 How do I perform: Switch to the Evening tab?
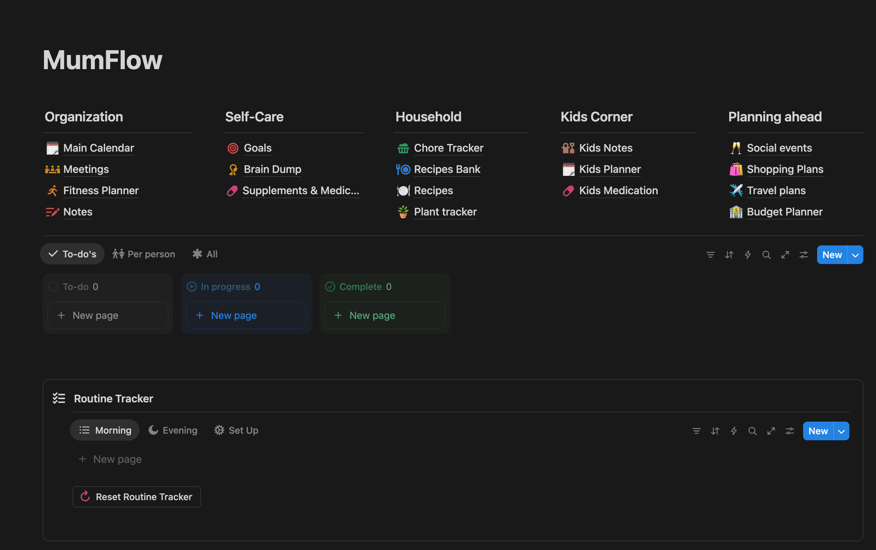(173, 430)
